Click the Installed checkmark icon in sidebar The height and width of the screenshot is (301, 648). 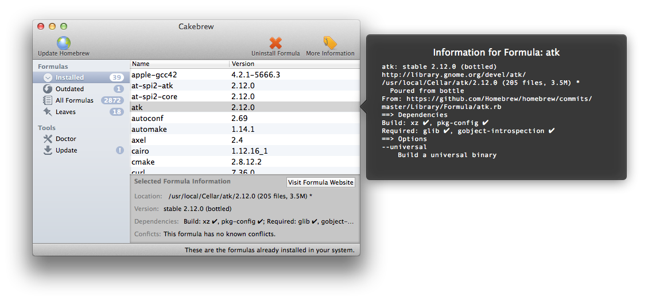point(48,77)
